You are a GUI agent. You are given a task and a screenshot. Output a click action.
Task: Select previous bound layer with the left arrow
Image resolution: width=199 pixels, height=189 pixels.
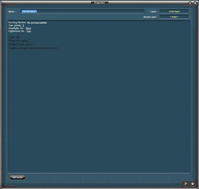pos(159,17)
